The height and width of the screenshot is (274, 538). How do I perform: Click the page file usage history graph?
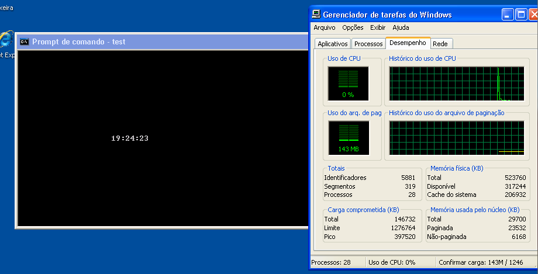(456, 138)
